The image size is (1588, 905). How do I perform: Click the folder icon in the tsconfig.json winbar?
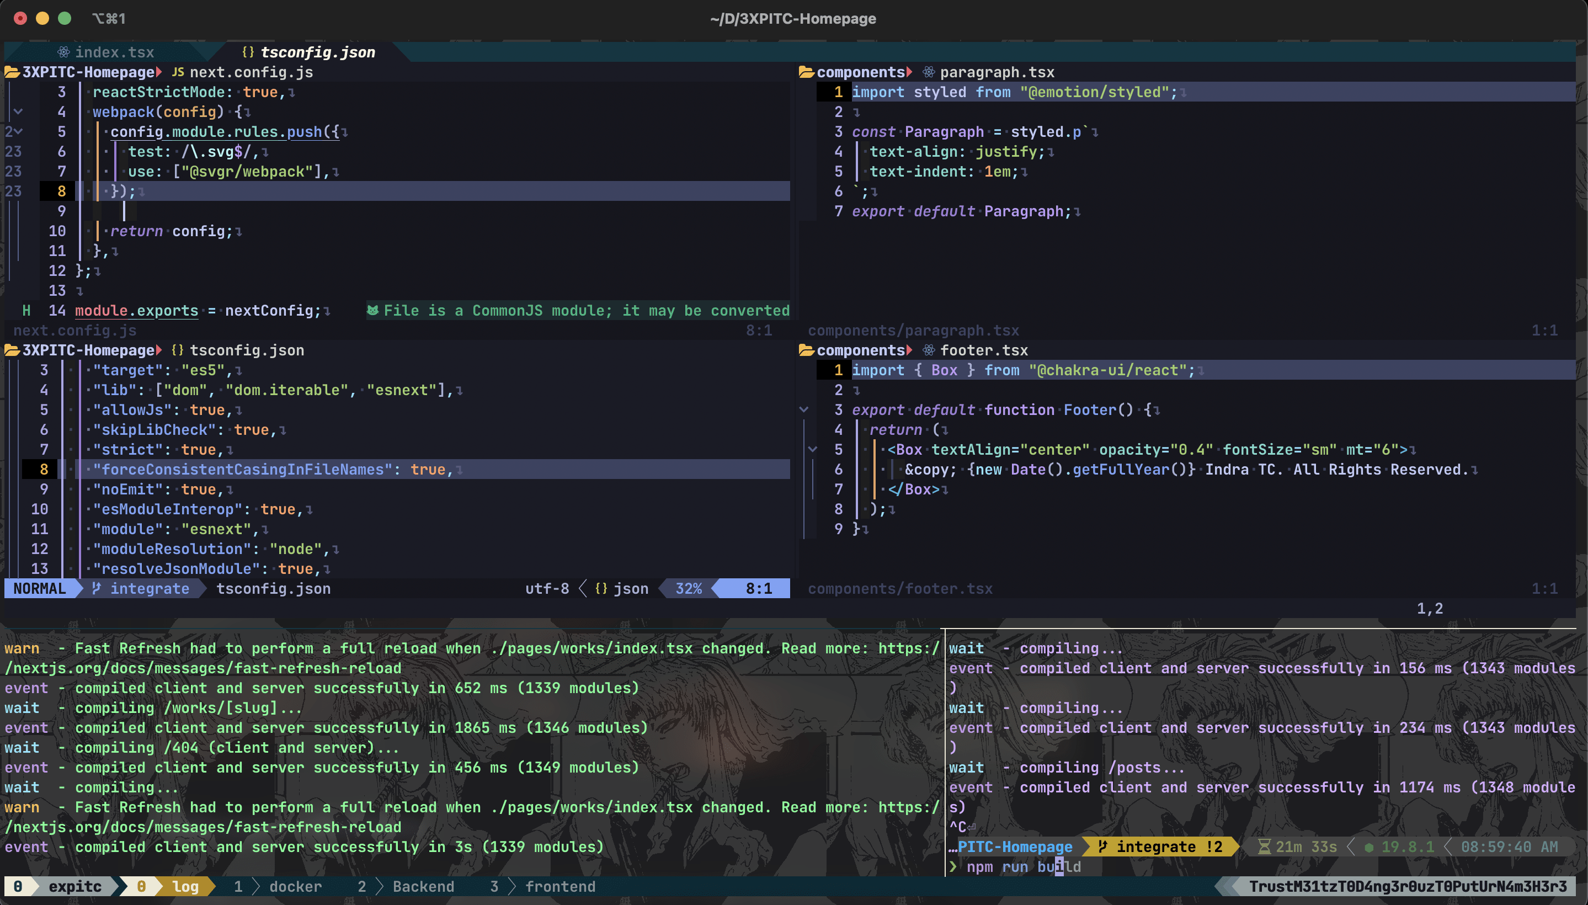[x=12, y=350]
